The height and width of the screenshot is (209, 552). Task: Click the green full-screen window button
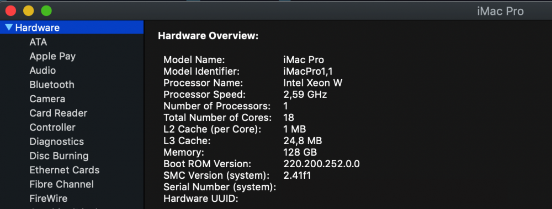point(46,10)
